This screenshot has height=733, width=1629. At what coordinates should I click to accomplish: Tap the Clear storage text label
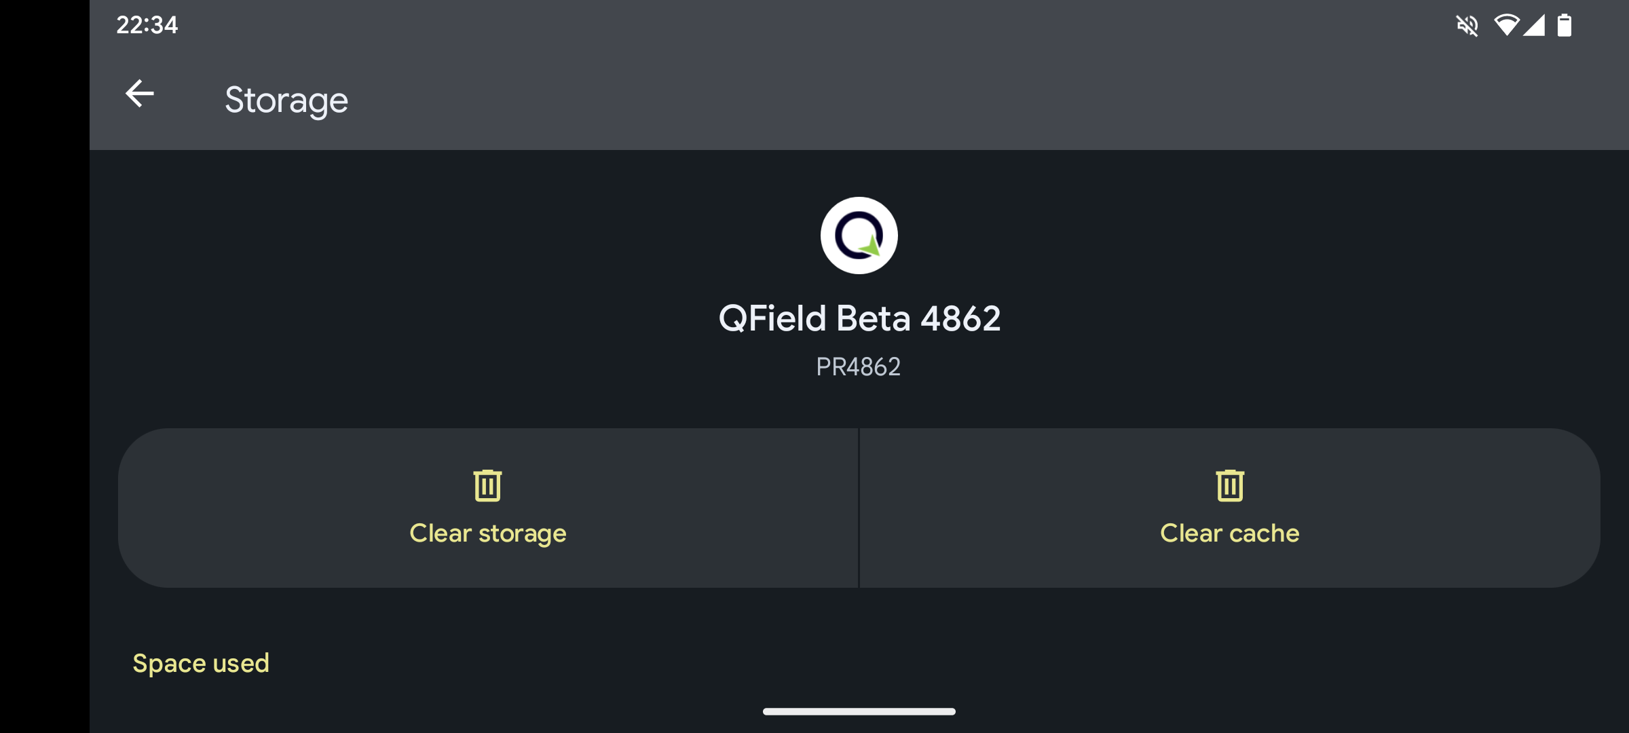coord(488,533)
